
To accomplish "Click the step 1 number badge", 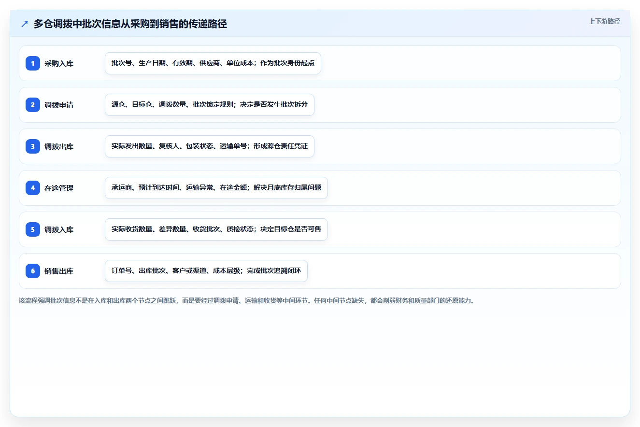I will [33, 63].
